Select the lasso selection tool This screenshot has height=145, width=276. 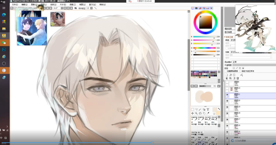point(196,110)
